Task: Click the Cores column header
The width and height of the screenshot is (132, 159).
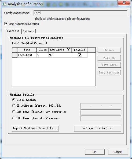Action: (x=43, y=50)
